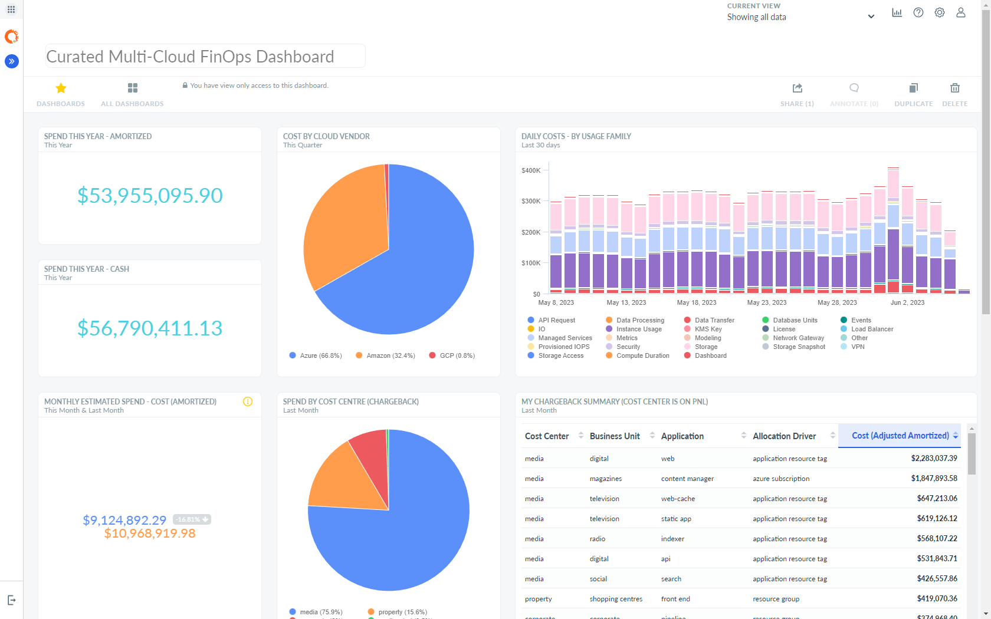This screenshot has height=619, width=991.
Task: Click the dashboard title text field
Action: tap(205, 56)
